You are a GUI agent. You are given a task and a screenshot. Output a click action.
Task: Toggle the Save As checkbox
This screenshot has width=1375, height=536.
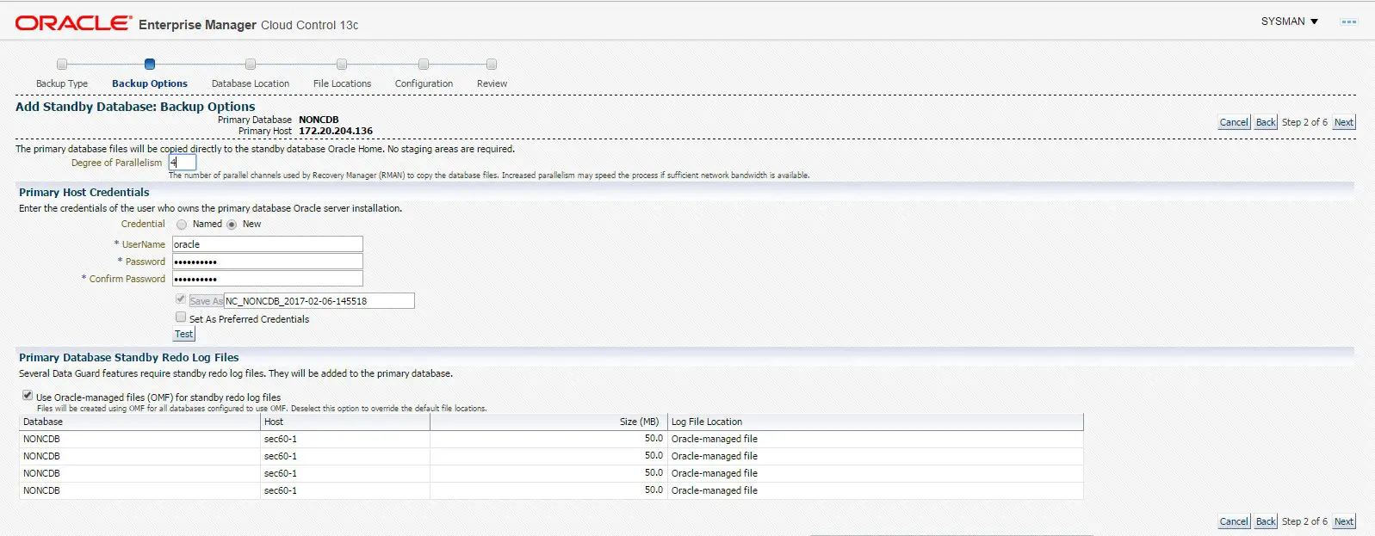click(181, 299)
